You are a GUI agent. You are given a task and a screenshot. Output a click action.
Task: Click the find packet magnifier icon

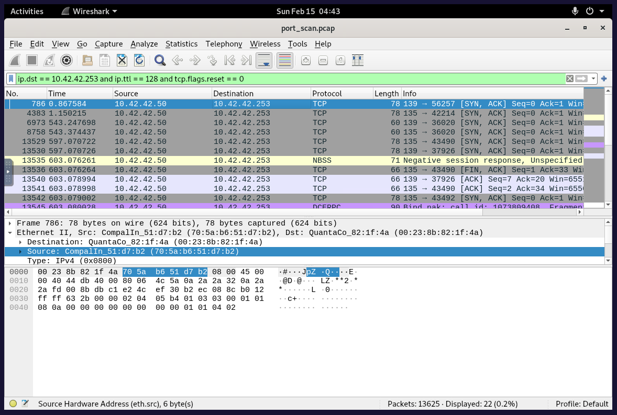pos(160,61)
